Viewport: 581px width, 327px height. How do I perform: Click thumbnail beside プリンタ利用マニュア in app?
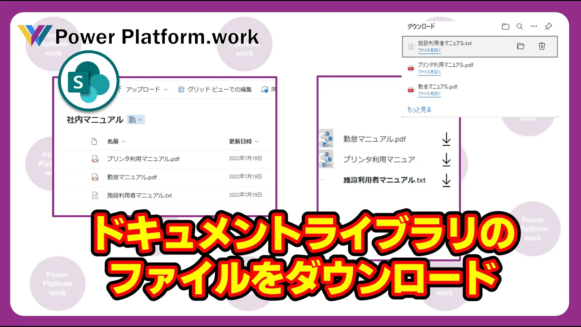point(326,159)
